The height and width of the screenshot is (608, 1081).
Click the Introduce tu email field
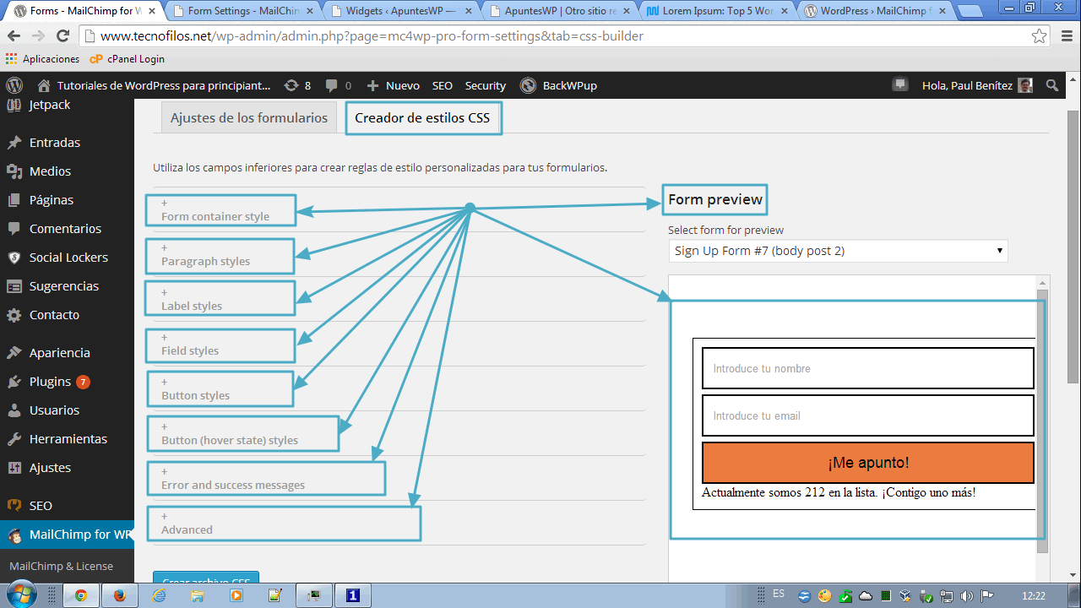point(868,415)
